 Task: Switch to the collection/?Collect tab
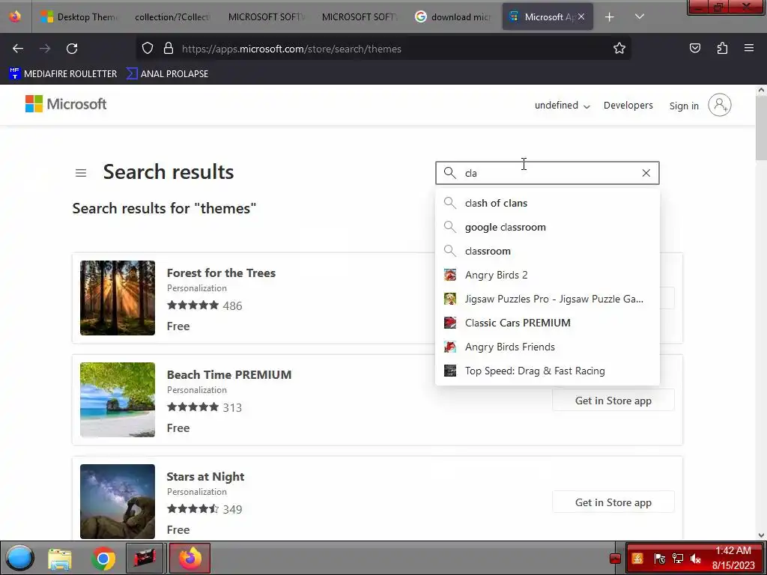172,17
